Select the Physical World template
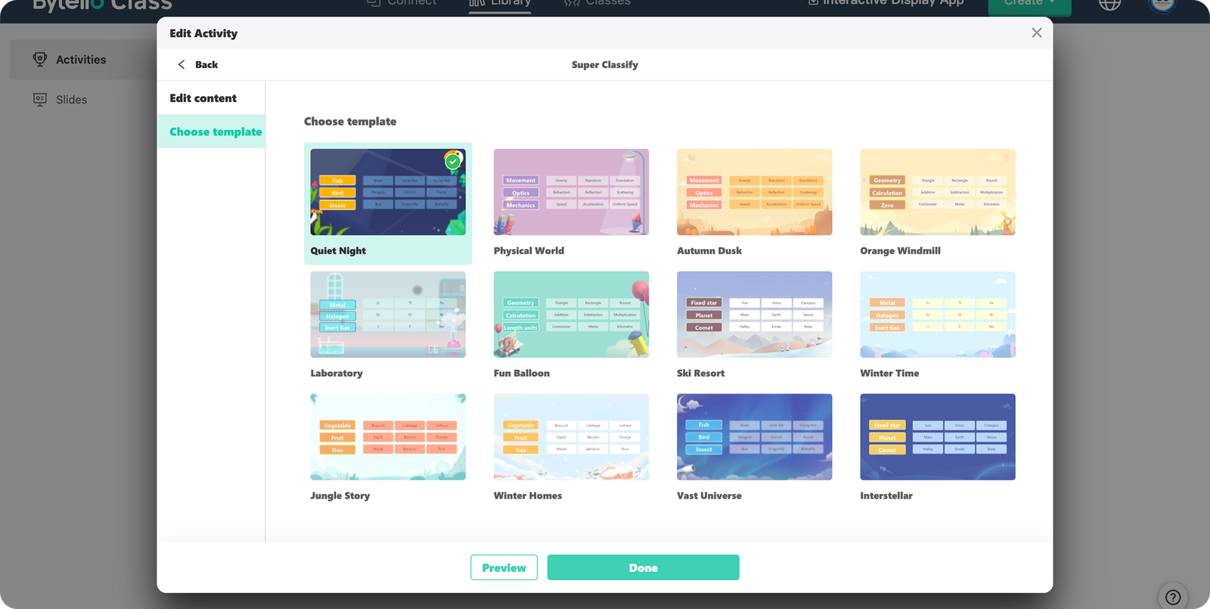The width and height of the screenshot is (1210, 609). coord(571,192)
